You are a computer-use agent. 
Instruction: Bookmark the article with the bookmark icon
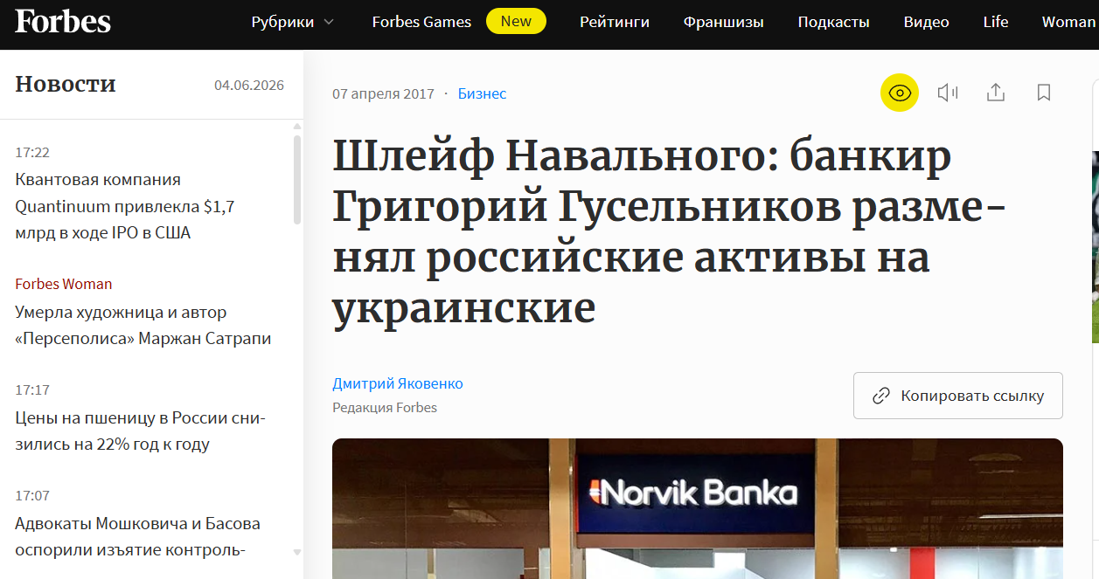click(1044, 93)
